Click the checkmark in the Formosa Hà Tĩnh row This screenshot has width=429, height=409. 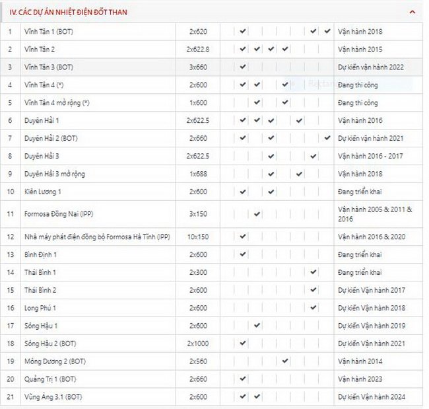pos(243,236)
